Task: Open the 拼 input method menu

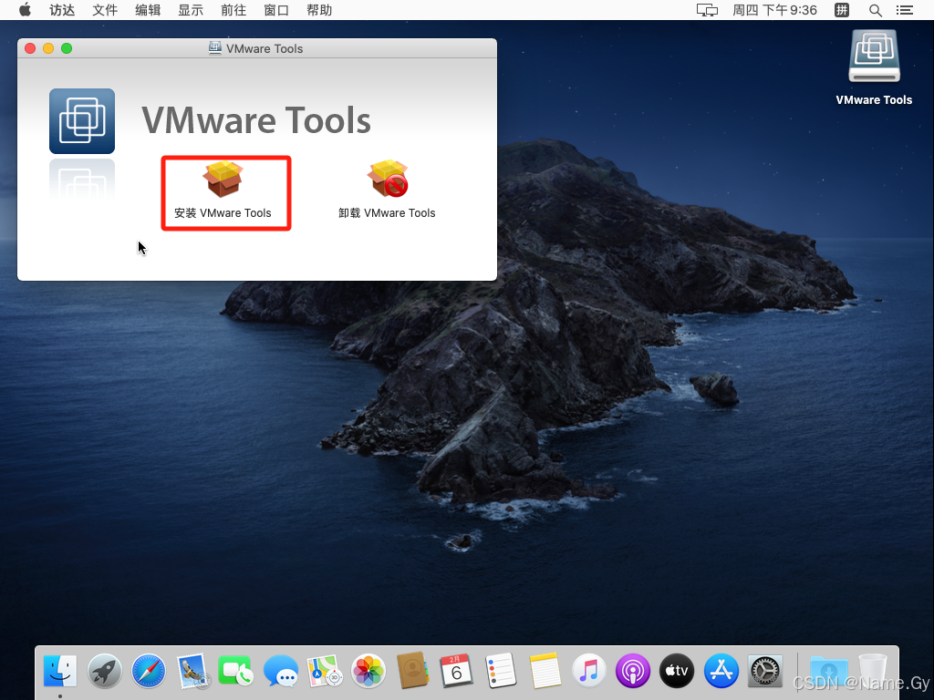Action: tap(842, 10)
